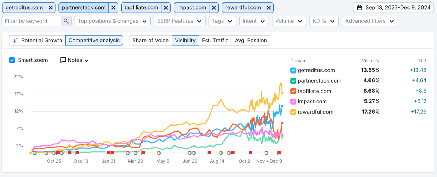Remove partnerstack.com domain chip

coord(113,8)
